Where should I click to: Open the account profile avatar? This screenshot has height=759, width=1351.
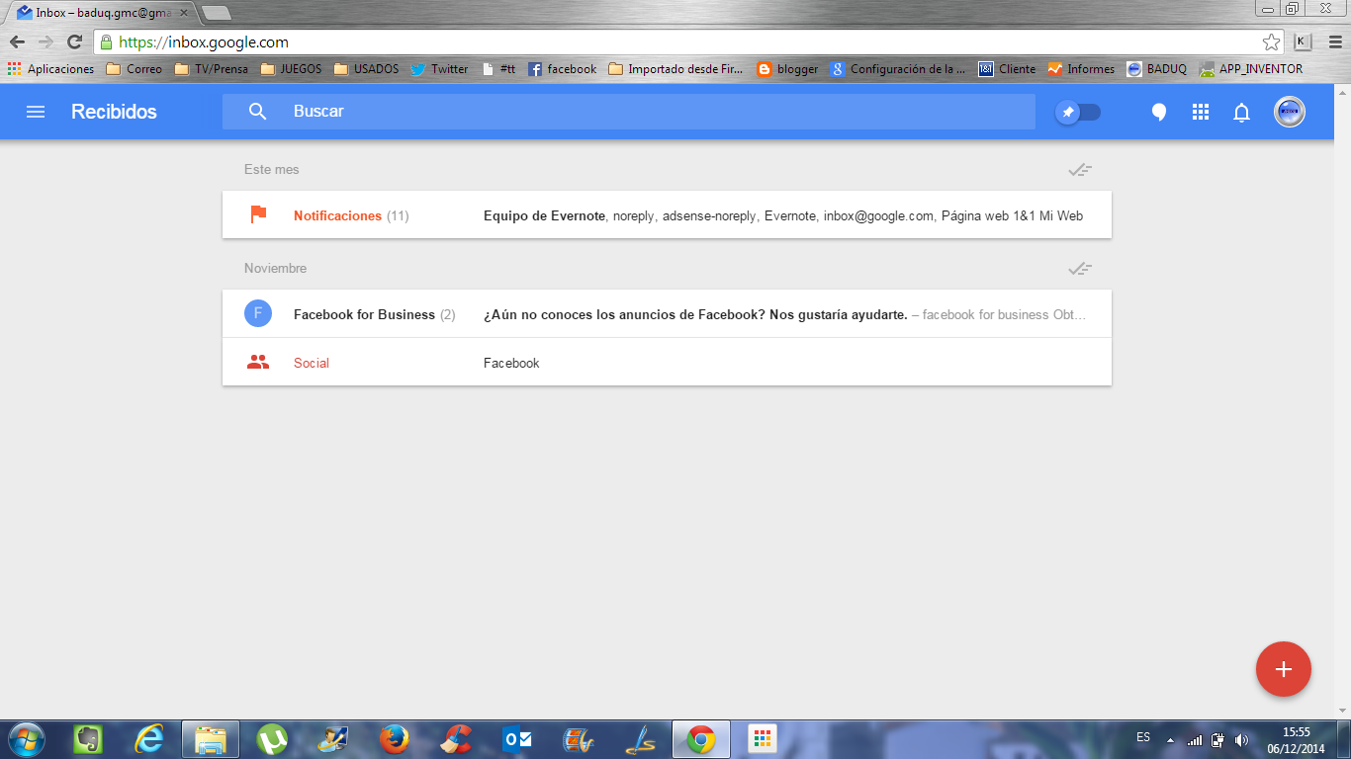pos(1289,112)
